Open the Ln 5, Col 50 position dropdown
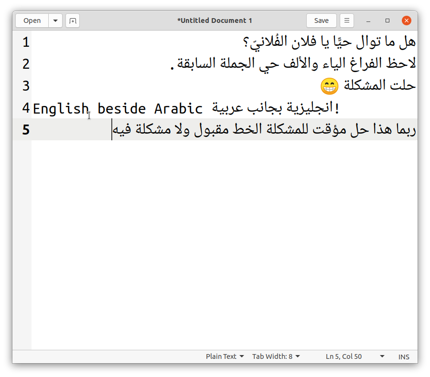The height and width of the screenshot is (377, 430). click(x=355, y=356)
